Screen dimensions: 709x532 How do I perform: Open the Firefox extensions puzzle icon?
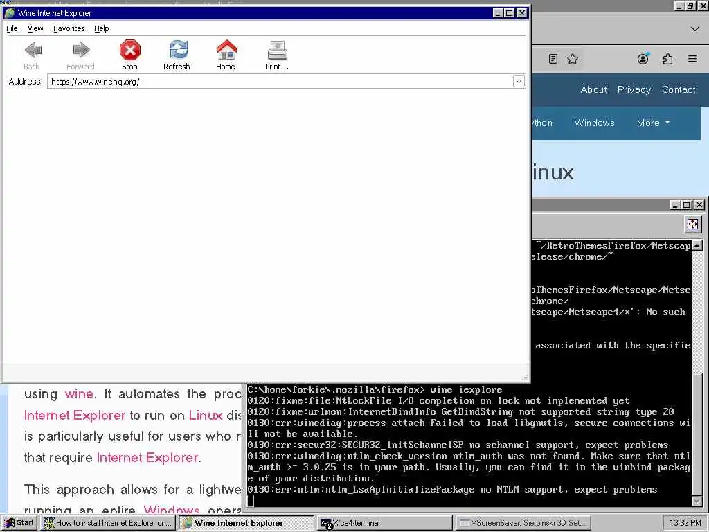(x=667, y=59)
